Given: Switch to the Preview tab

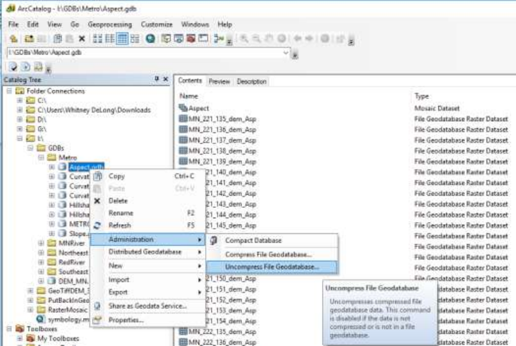Looking at the screenshot, I should click(x=219, y=81).
